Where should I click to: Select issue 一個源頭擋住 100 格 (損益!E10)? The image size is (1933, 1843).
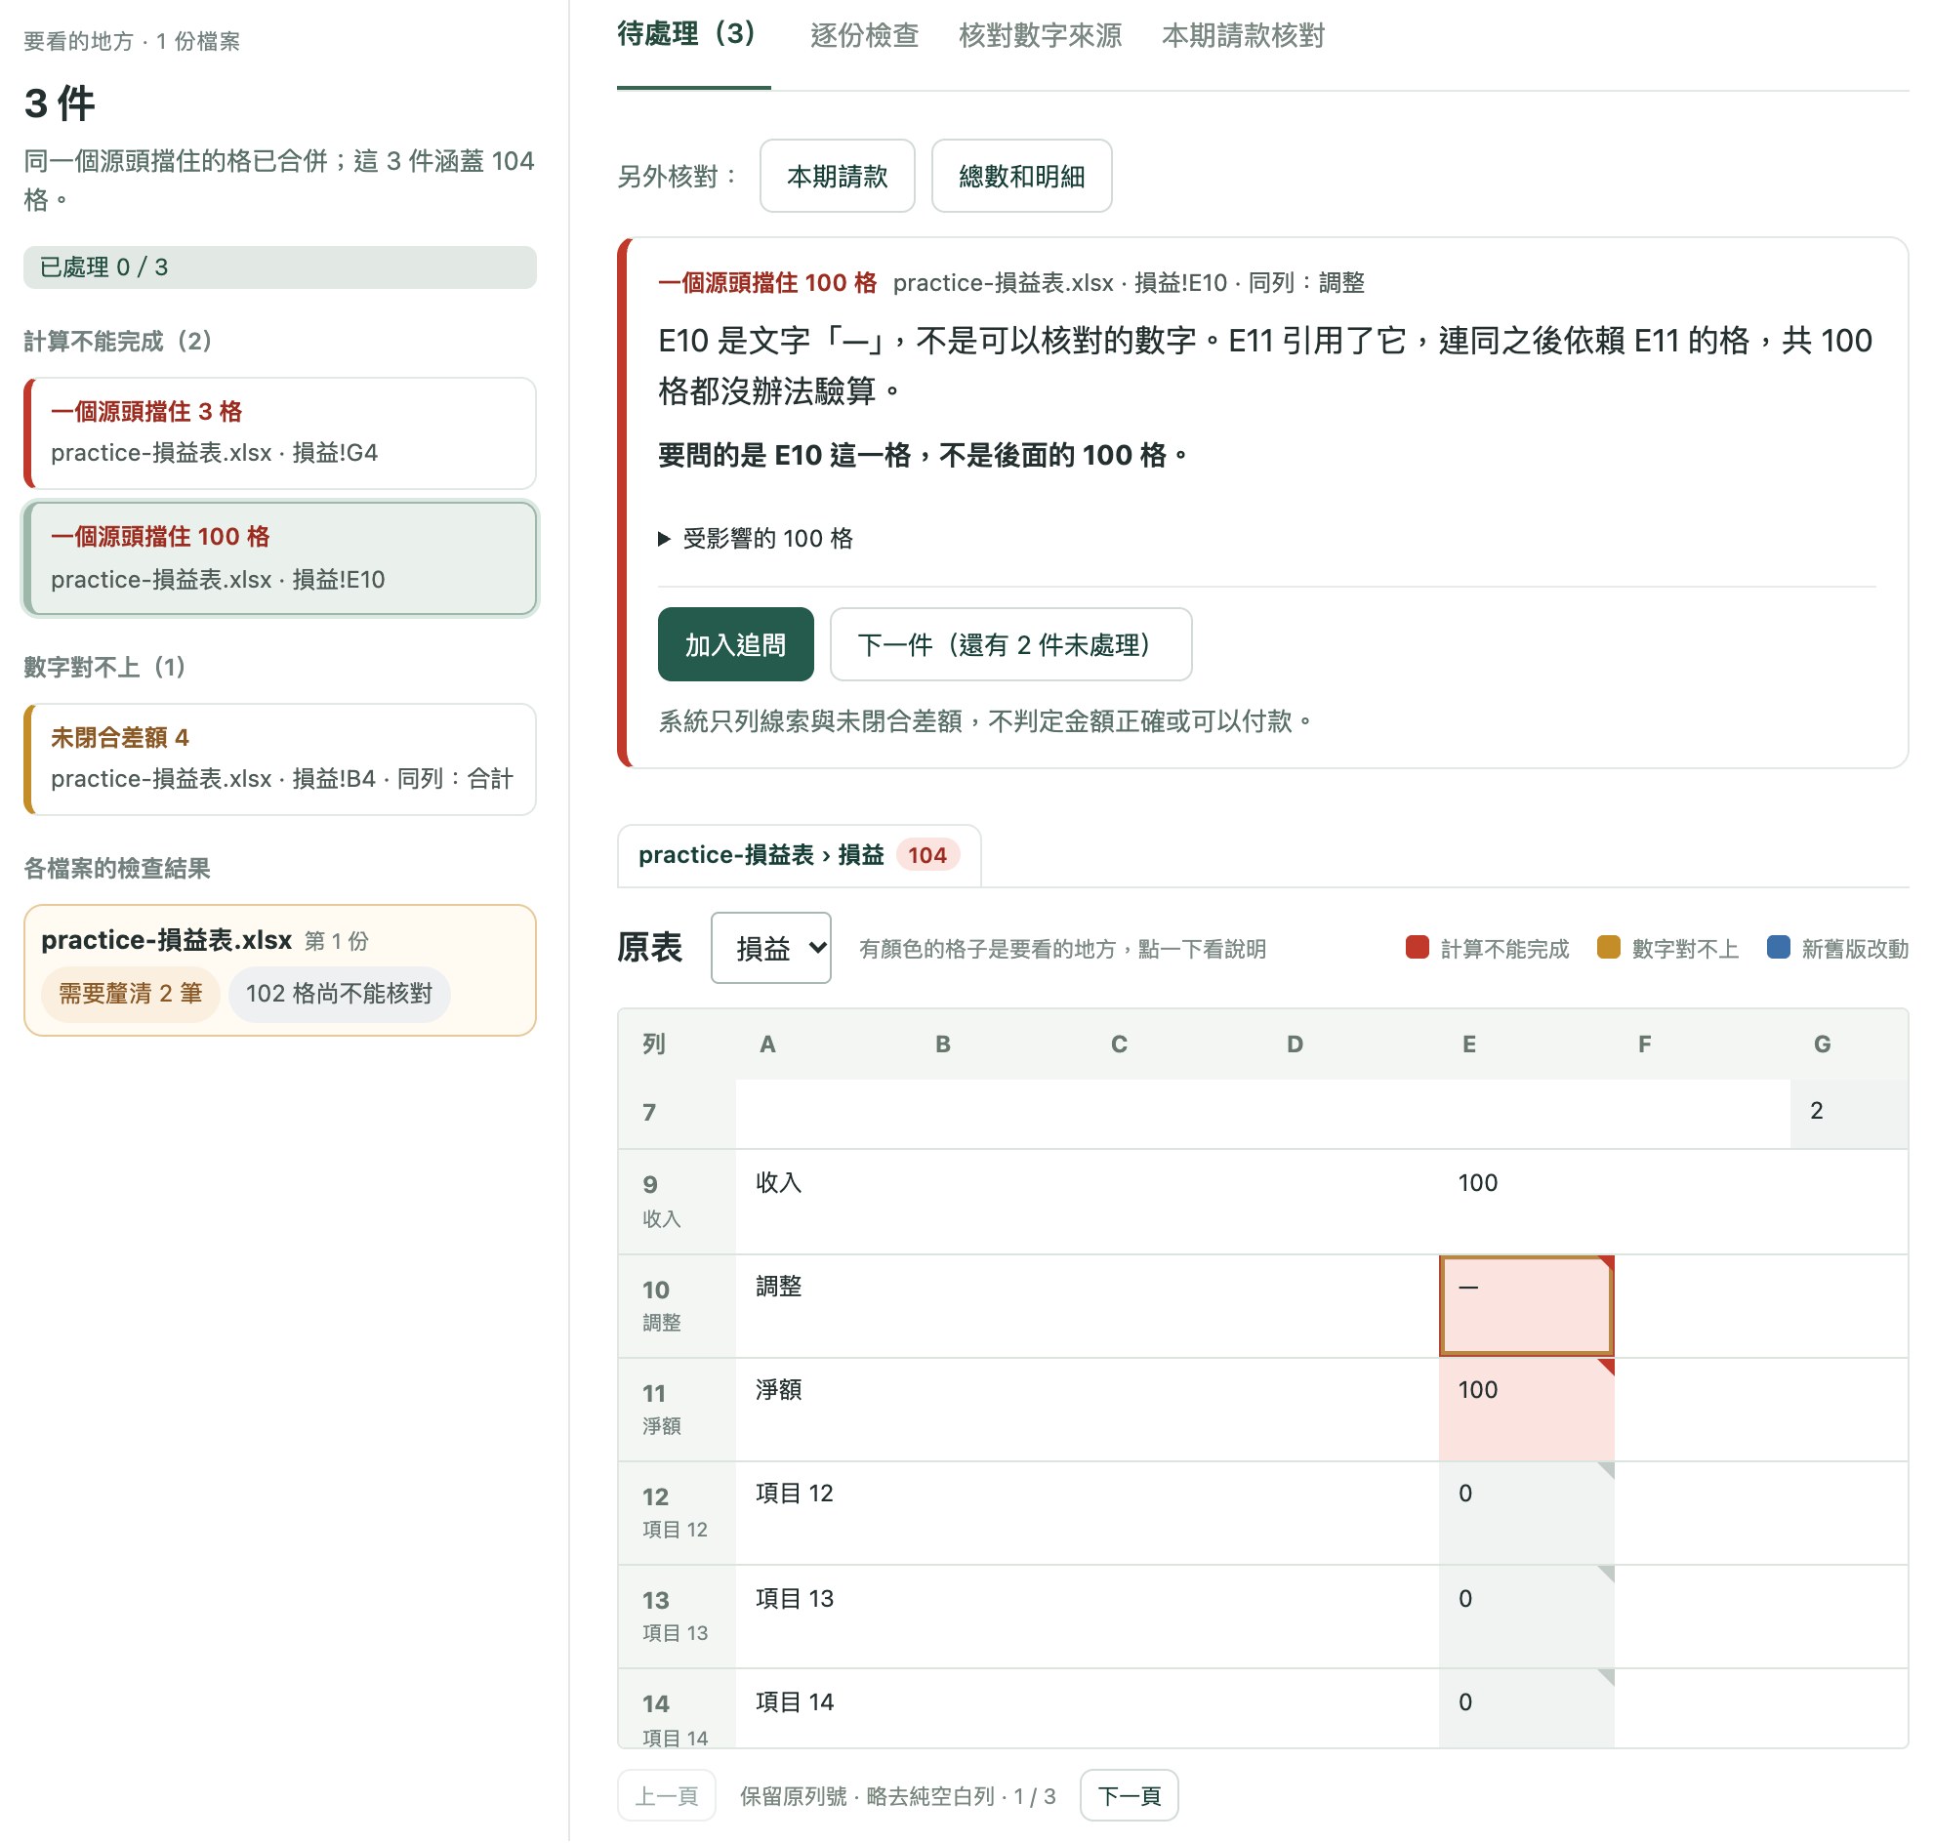tap(280, 559)
